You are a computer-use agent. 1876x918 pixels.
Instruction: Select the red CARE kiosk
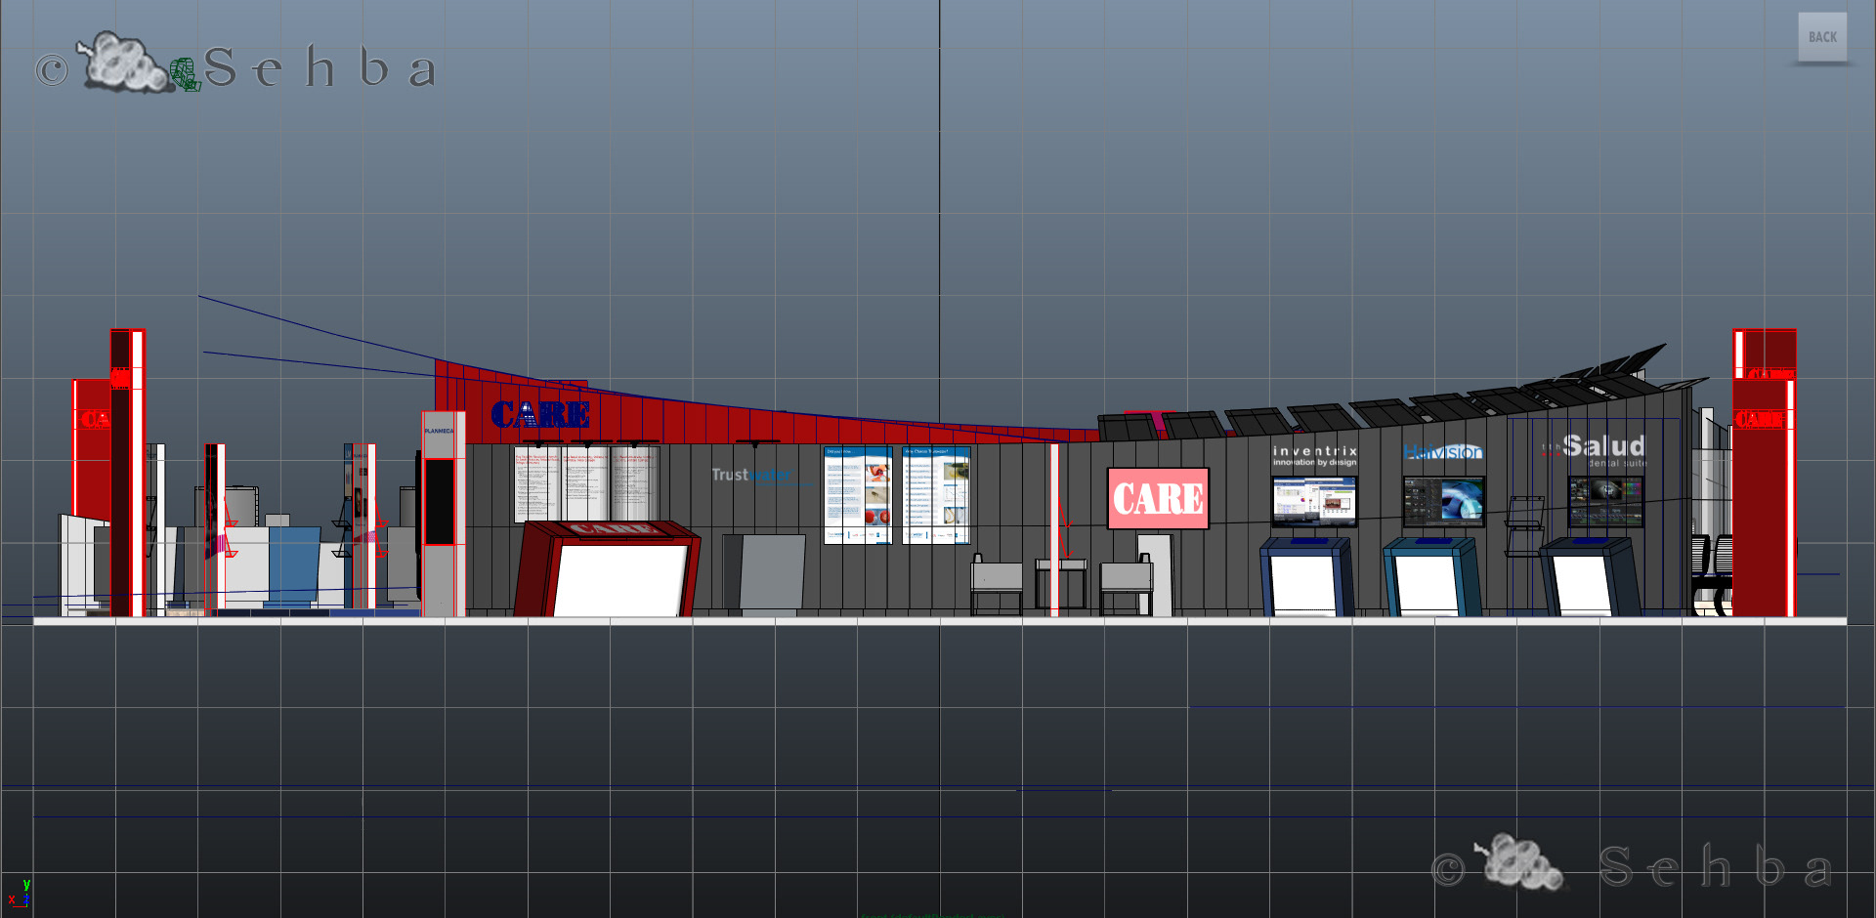[607, 568]
